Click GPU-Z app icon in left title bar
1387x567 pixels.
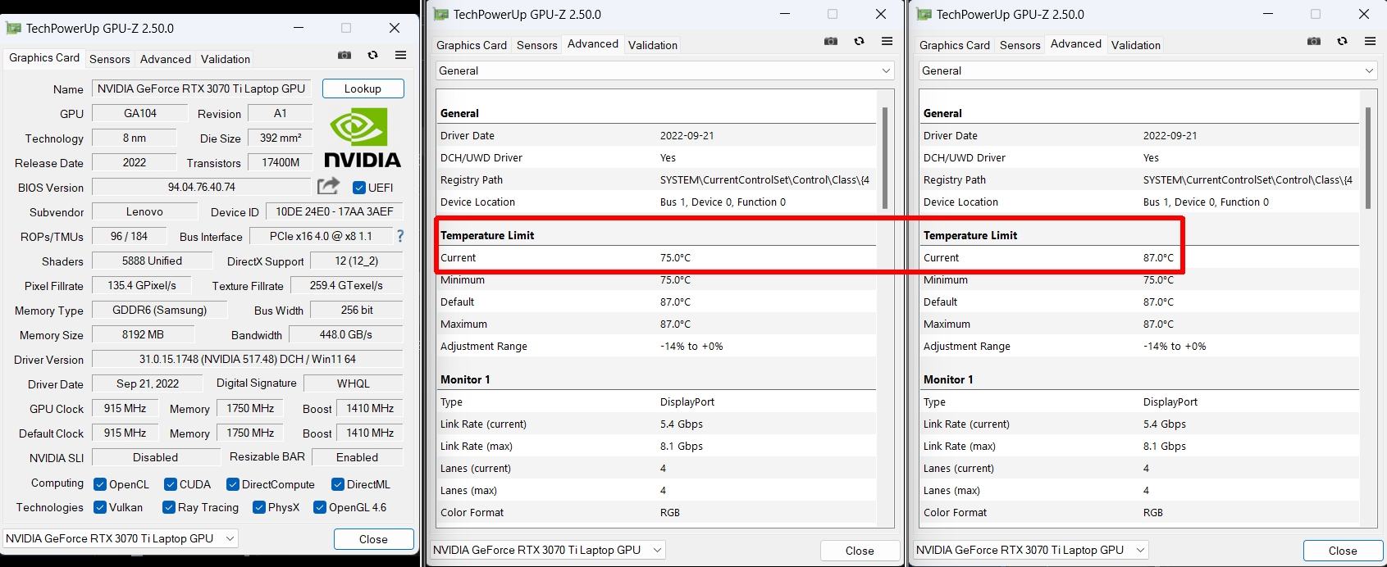13,28
